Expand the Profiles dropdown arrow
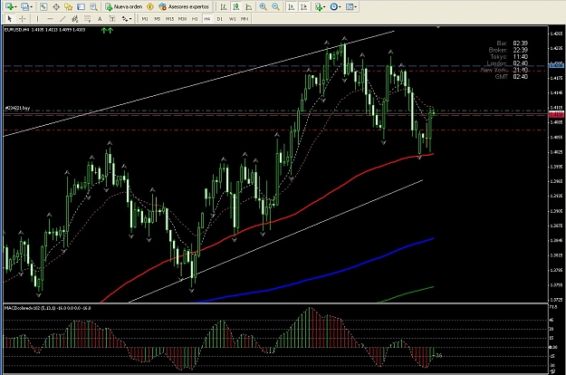 (32, 7)
